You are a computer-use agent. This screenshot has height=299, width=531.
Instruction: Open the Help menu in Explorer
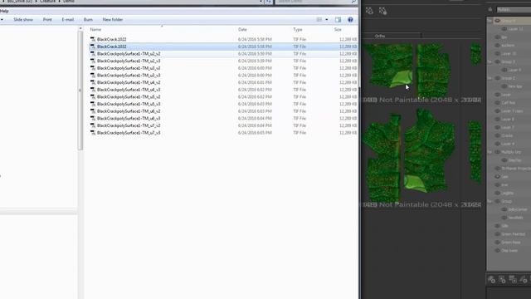[4, 11]
